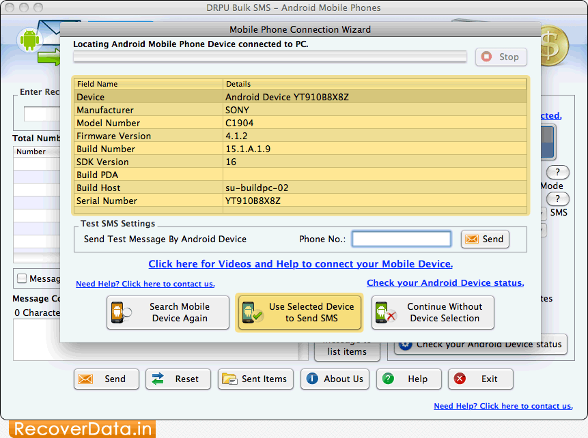Image resolution: width=588 pixels, height=438 pixels.
Task: Send the test message in Test SMS Settings
Action: (x=485, y=239)
